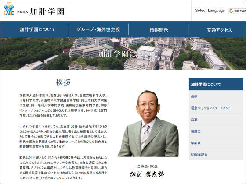Click the KAKE logo icon
Image resolution: width=246 pixels, height=184 pixels.
click(9, 9)
